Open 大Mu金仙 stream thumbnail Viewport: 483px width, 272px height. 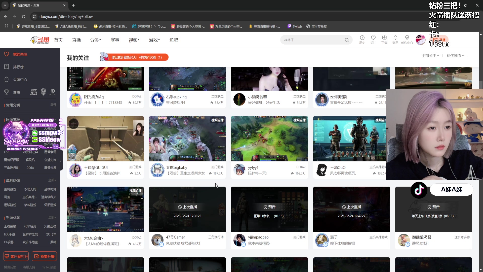105,209
